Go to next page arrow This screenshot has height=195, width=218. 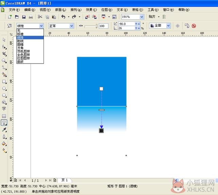pyautogui.click(x=46, y=180)
